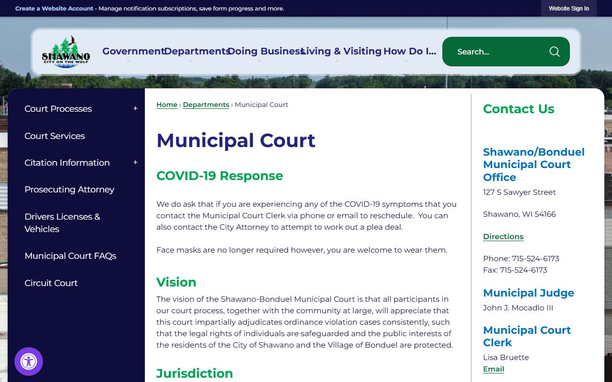Image resolution: width=612 pixels, height=382 pixels.
Task: Click the Jurisdiction heading
Action: [195, 373]
